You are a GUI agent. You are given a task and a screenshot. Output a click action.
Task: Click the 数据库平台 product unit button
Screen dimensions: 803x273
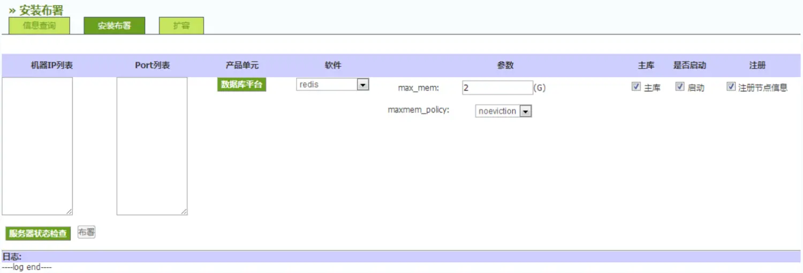click(x=241, y=85)
